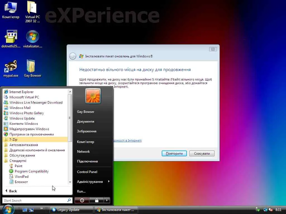Open Windows Live Messenger Download entry

click(x=35, y=103)
